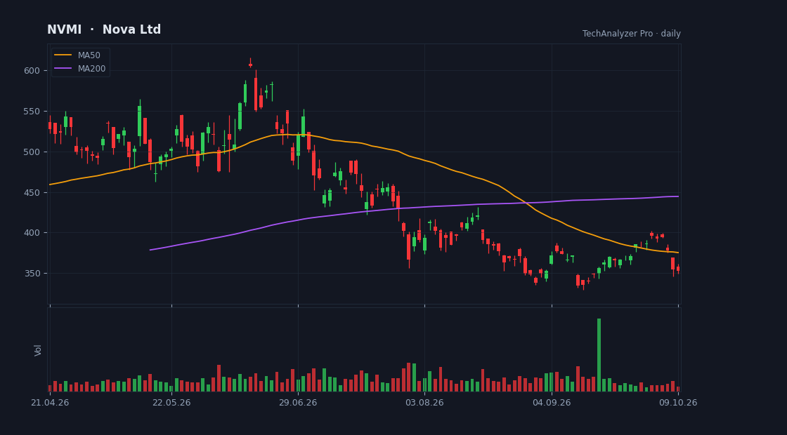Click the 450 price axis label
Viewport: 787px width, 435px height.
click(x=32, y=192)
